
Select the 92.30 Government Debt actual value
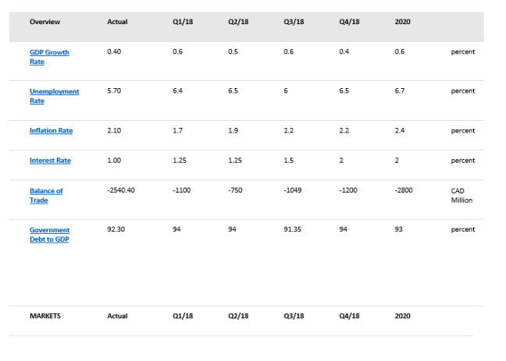click(x=115, y=230)
